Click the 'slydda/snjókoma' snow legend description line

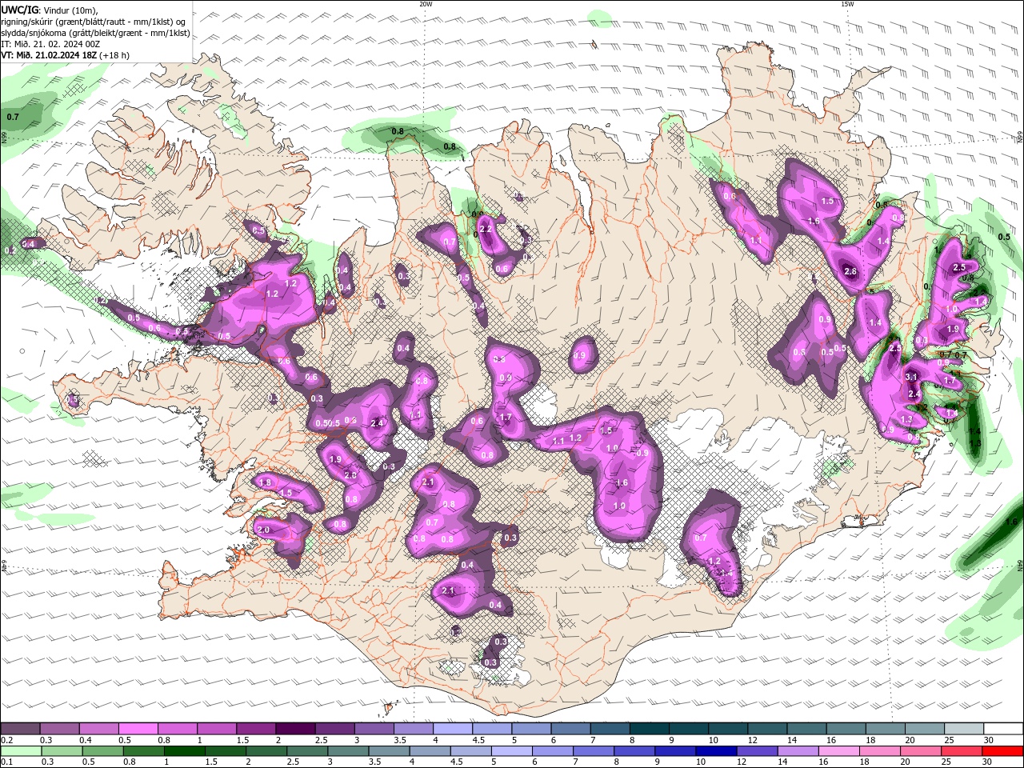[x=95, y=33]
